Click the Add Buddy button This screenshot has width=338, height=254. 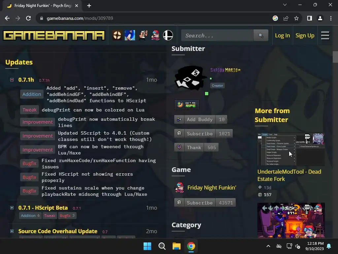pyautogui.click(x=201, y=119)
